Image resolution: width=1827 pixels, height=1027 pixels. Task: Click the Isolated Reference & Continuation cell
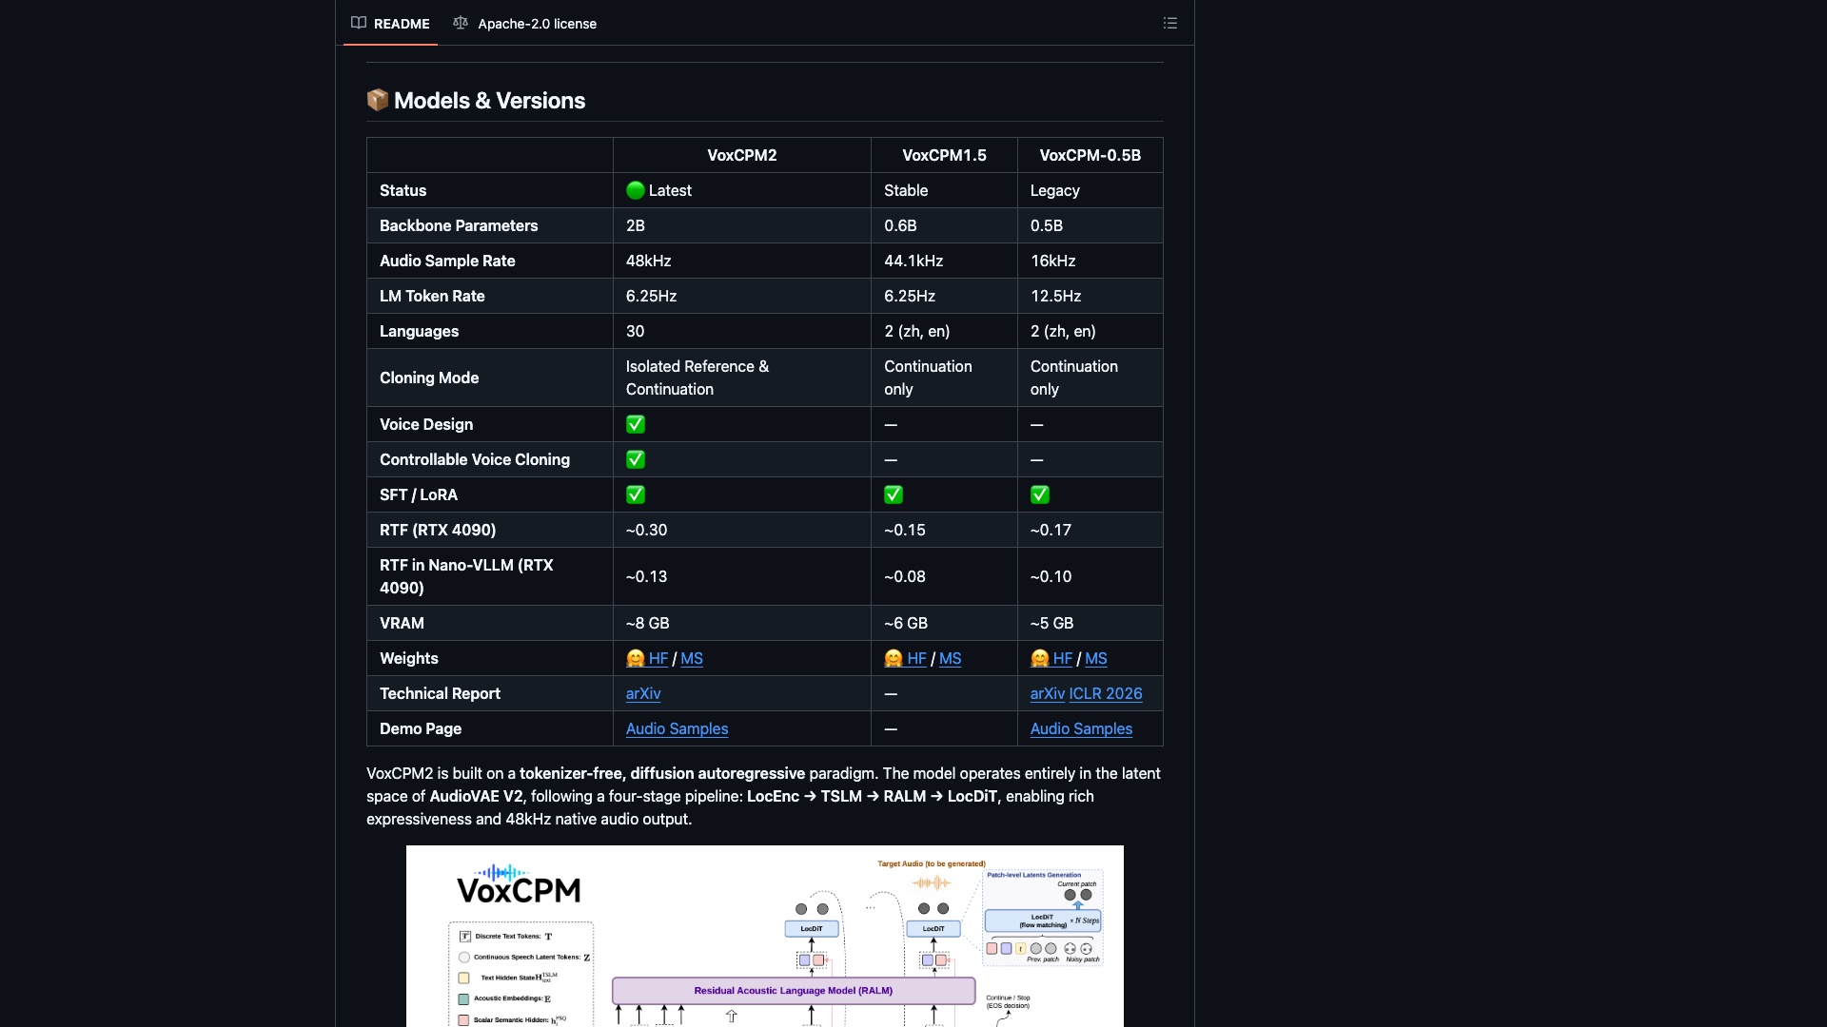click(742, 378)
